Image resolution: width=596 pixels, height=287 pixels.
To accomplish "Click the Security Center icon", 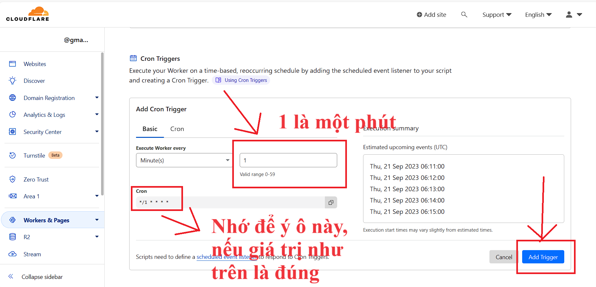I will point(13,132).
